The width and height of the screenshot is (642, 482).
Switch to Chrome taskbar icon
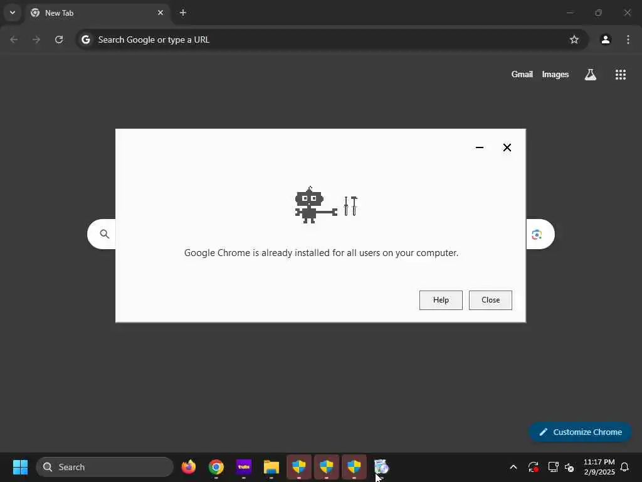(216, 467)
